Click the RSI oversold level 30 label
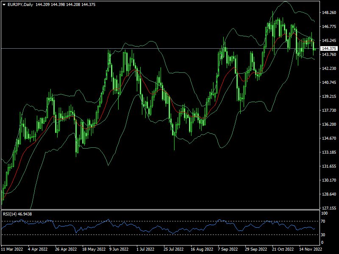Screen dimensions: 339x254 coord(323,235)
